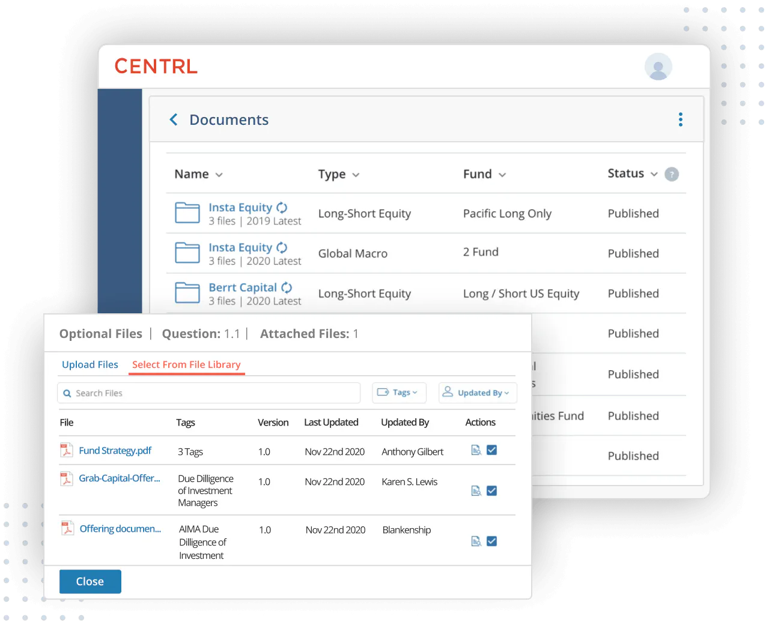Toggle checkbox for Grab-Capital-Offer file
Image resolution: width=769 pixels, height=629 pixels.
(491, 491)
